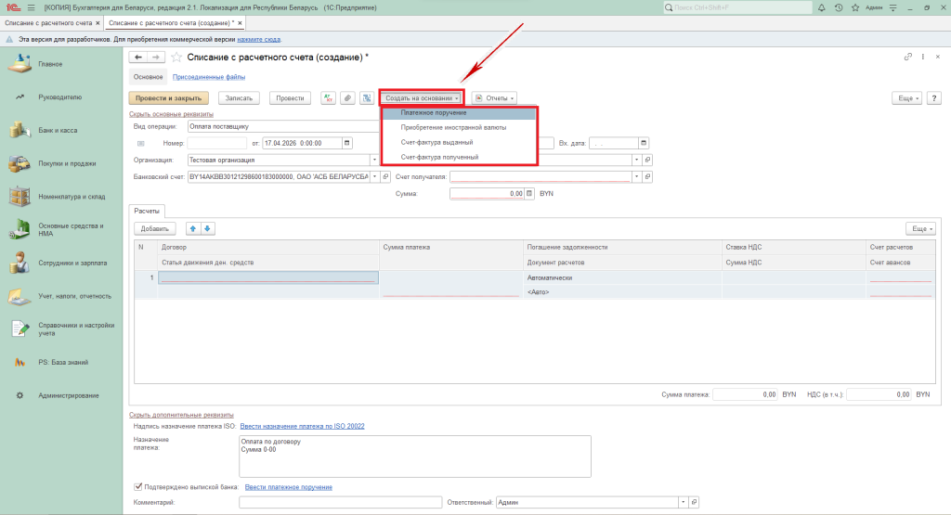
Task: Open the calendar picker beside date 17.04.2026
Action: (x=346, y=143)
